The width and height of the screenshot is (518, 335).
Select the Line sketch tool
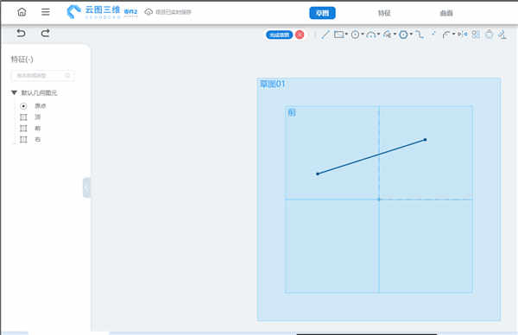[x=325, y=35]
